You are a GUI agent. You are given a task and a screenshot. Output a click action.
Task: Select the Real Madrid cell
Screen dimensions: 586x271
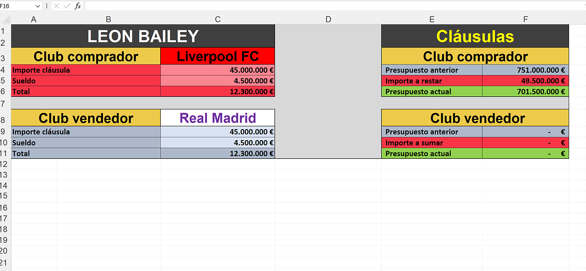(x=218, y=118)
